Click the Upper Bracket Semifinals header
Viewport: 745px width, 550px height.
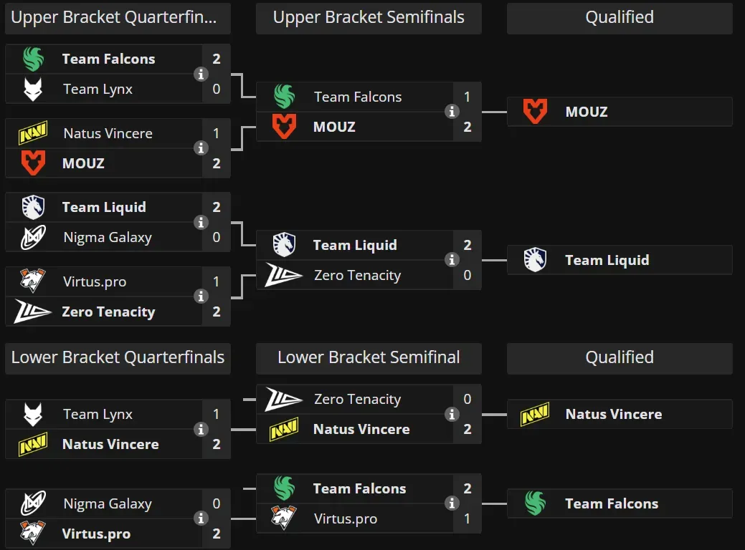coord(369,18)
